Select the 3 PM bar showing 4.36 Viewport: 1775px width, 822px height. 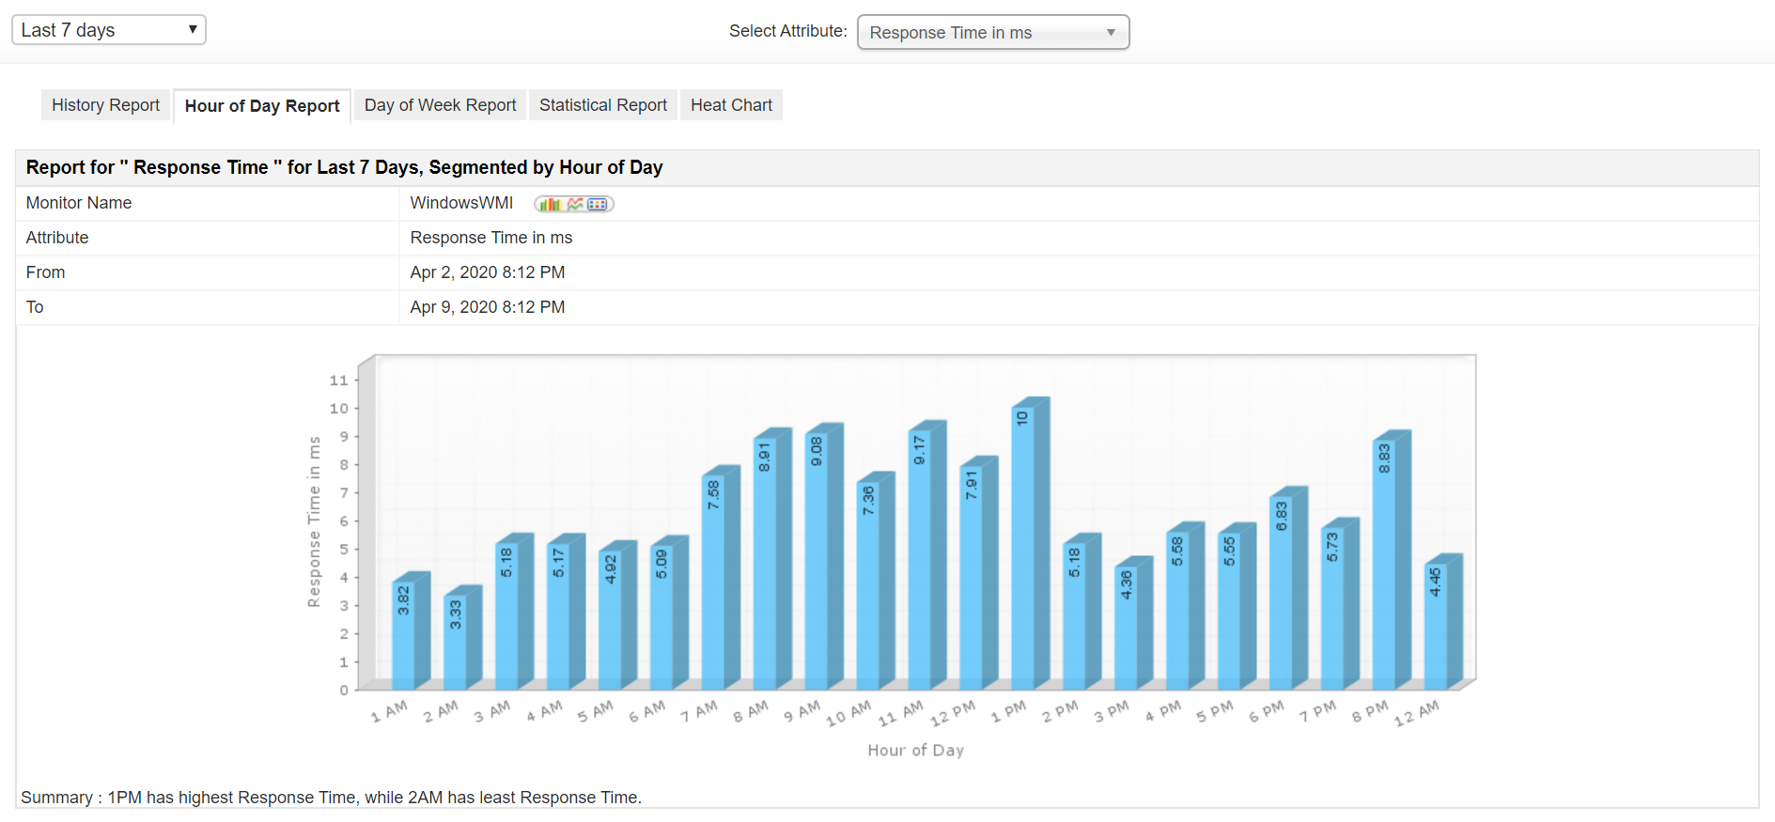tap(1127, 628)
